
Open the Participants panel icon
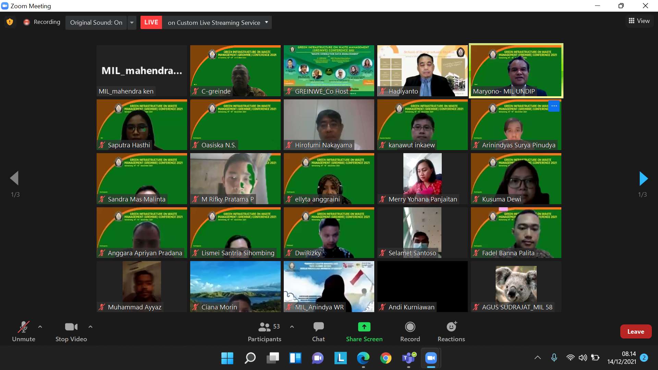click(264, 327)
